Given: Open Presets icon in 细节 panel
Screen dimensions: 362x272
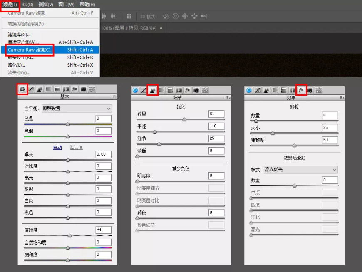Looking at the screenshot, I should (205, 90).
